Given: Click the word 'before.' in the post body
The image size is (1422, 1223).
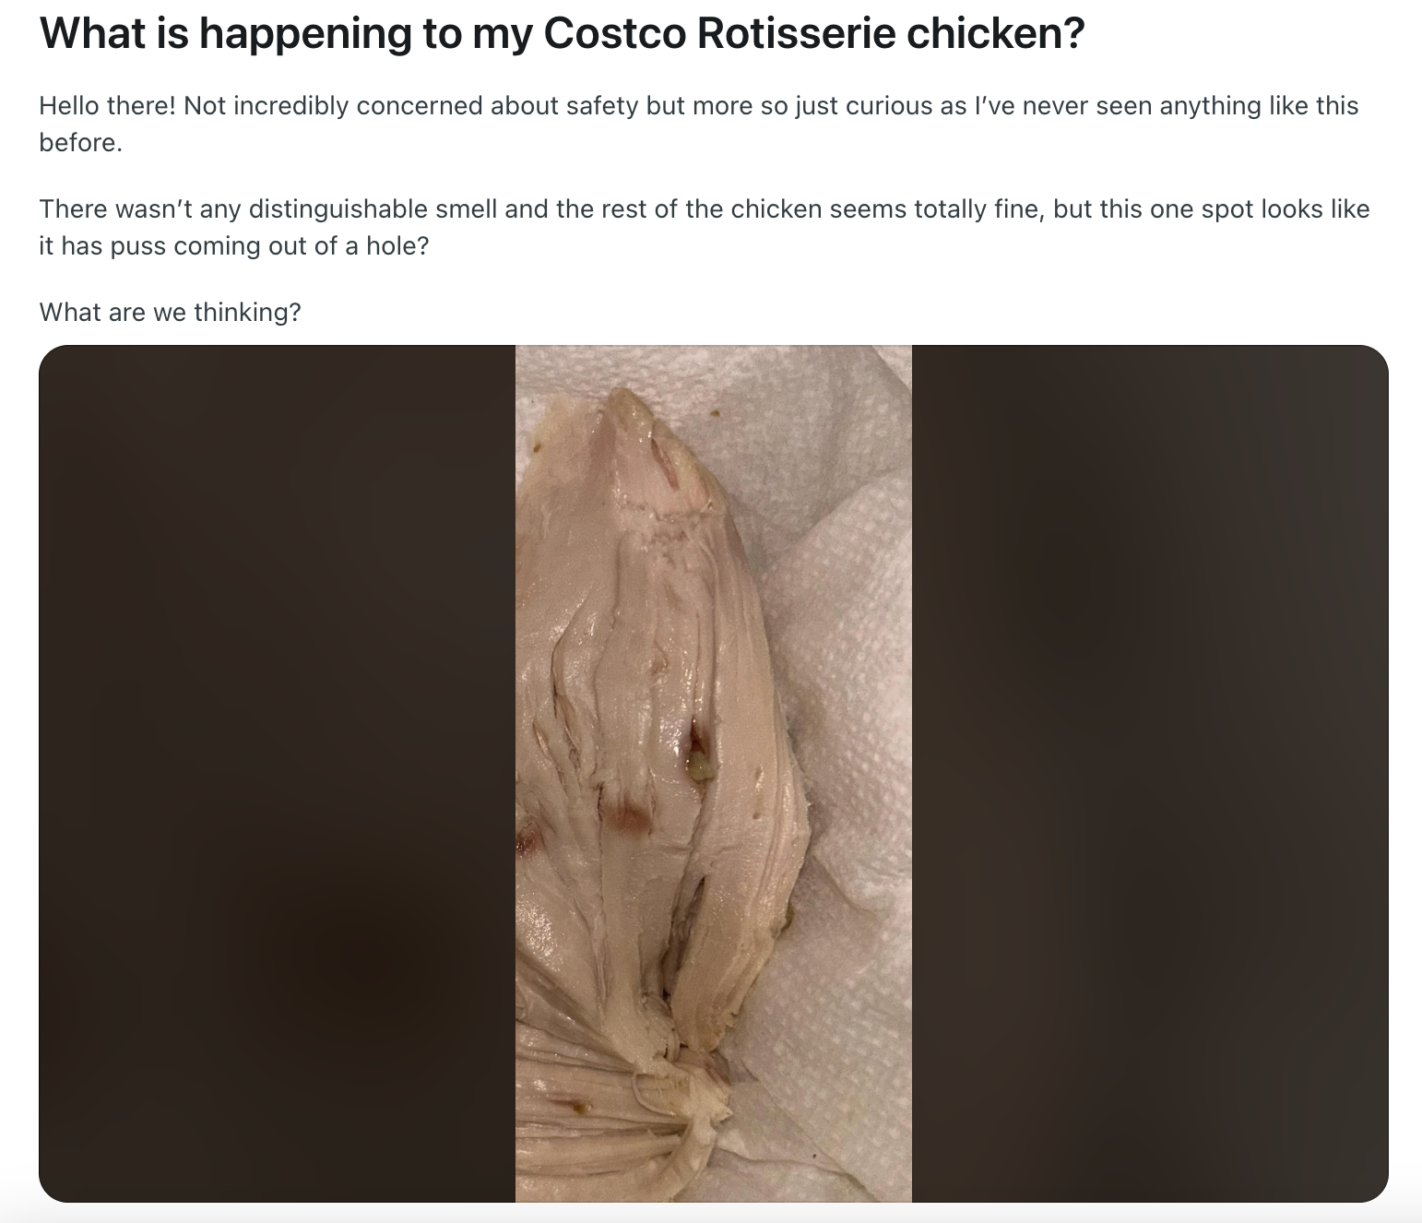Looking at the screenshot, I should [80, 143].
